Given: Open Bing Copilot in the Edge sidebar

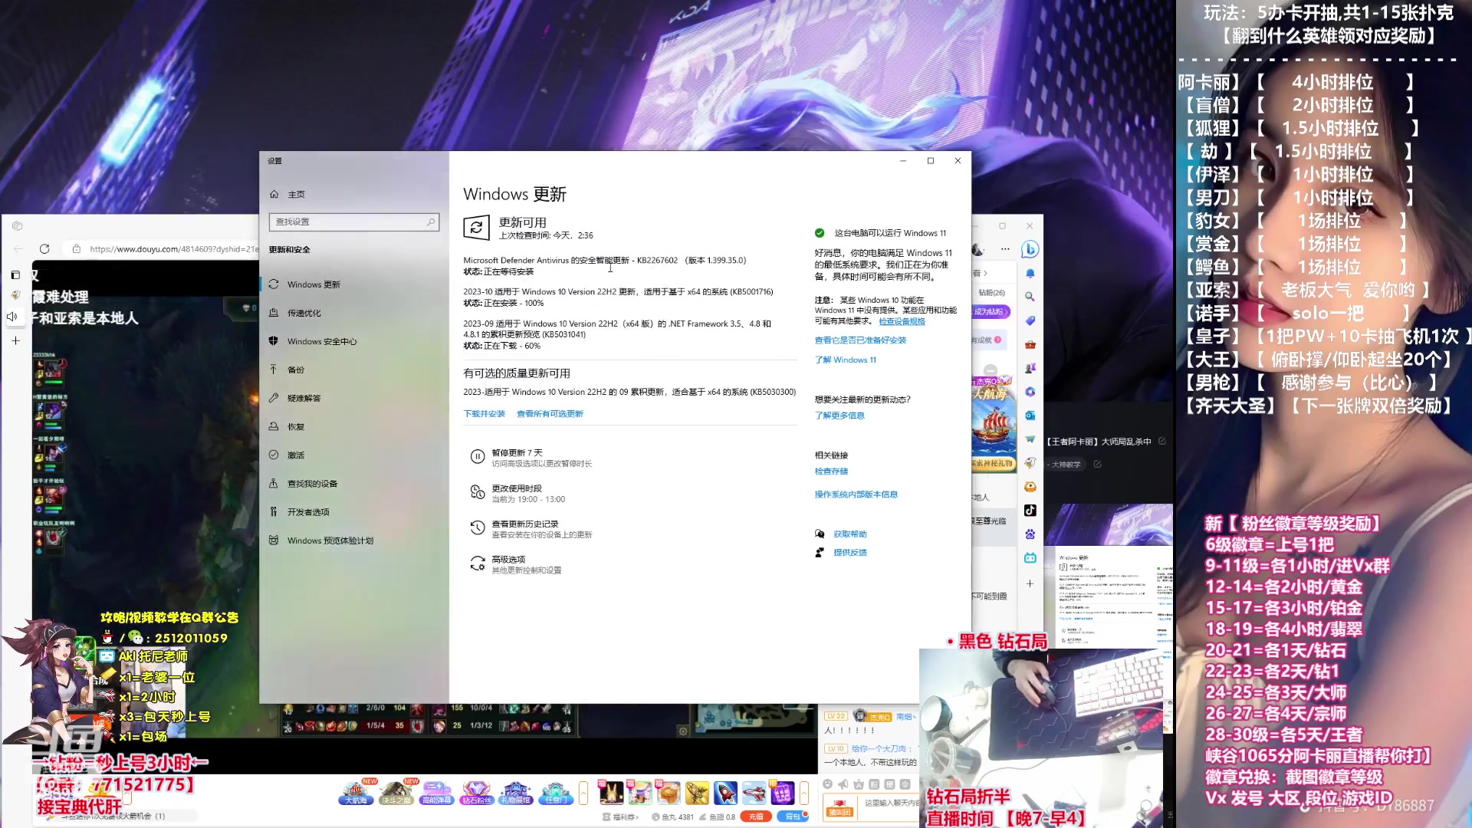Looking at the screenshot, I should click(1031, 249).
